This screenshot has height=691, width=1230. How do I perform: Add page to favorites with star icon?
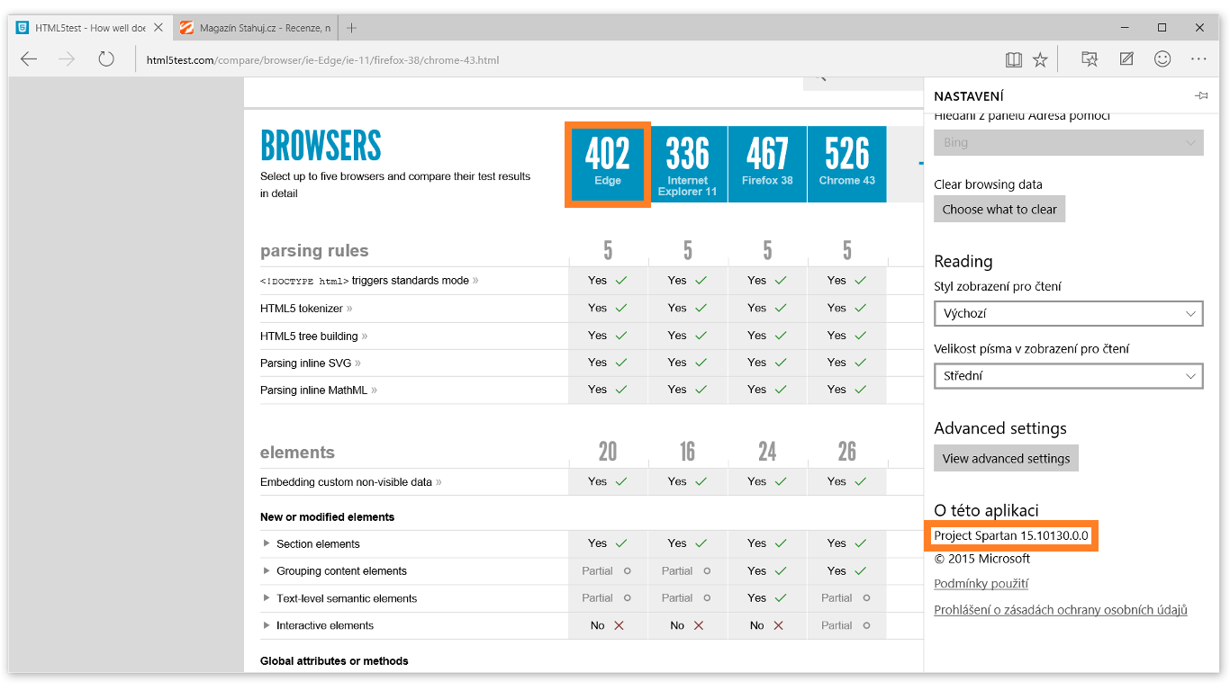coord(1040,59)
